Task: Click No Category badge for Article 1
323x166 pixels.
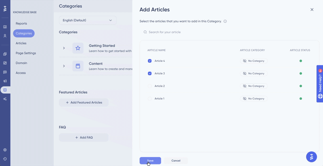Action: click(254, 99)
